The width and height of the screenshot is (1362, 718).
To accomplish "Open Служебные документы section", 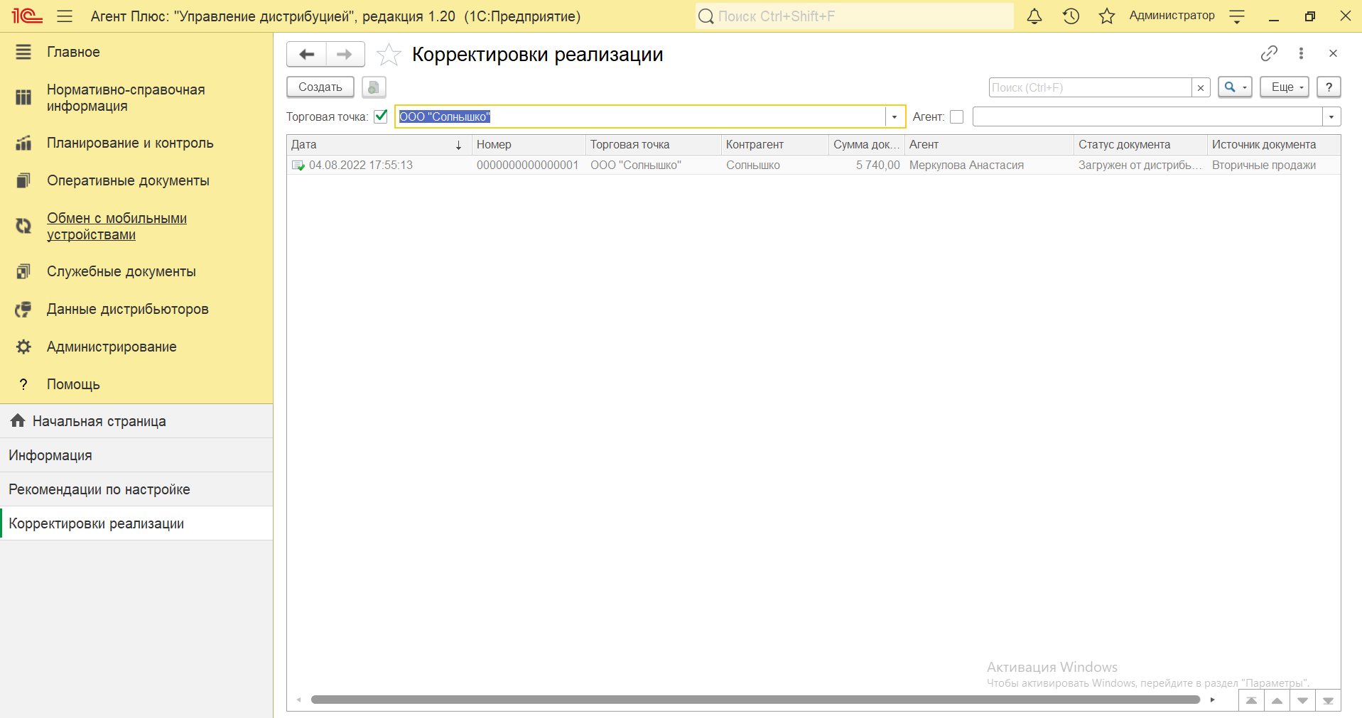I will (x=121, y=271).
